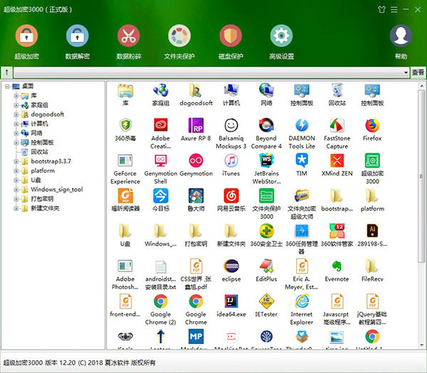The image size is (427, 373).
Task: Expand the 计算机 tree node
Action: [16, 123]
